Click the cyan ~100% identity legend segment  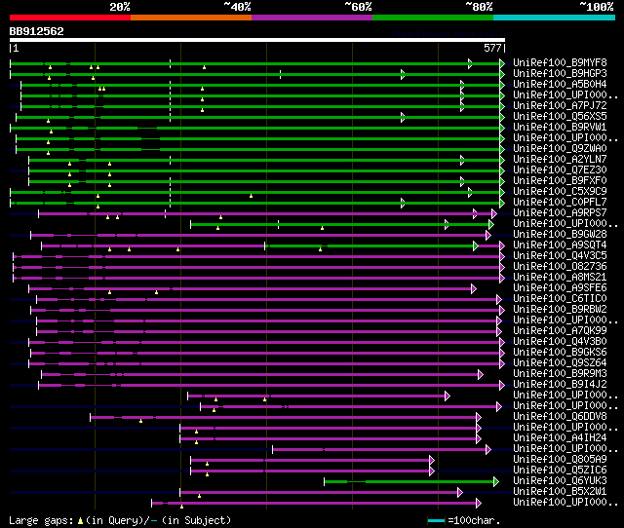(x=555, y=18)
